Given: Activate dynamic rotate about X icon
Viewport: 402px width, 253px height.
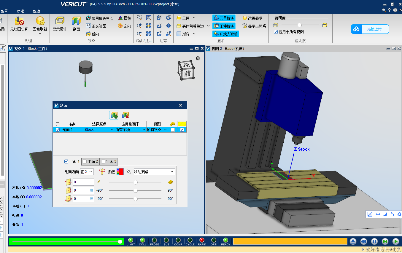Looking at the screenshot, I should (159, 18).
